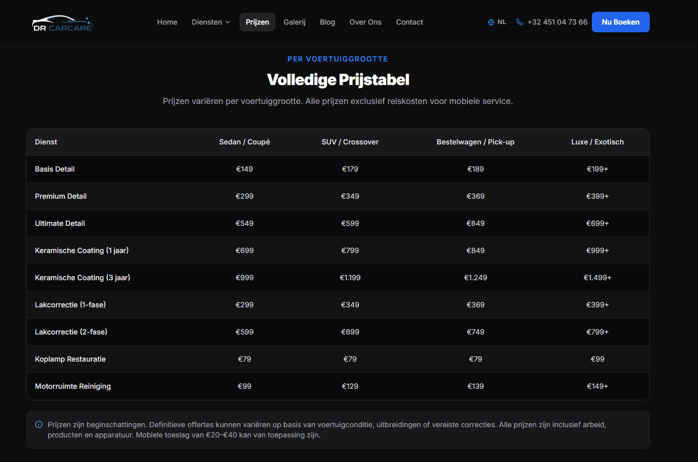Viewport: 698px width, 462px height.
Task: Select Motorruimte Reiniging SUV price €129
Action: 350,386
